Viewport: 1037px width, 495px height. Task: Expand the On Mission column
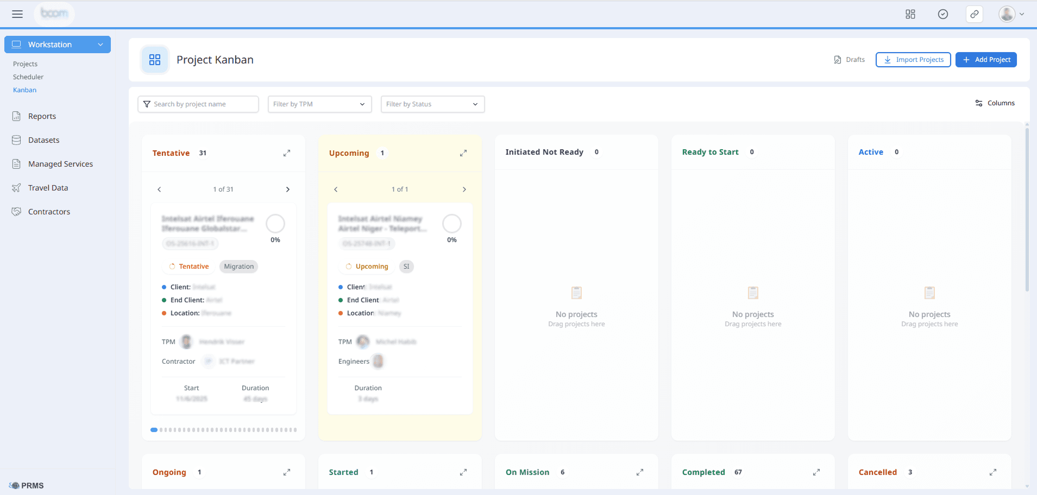[640, 472]
